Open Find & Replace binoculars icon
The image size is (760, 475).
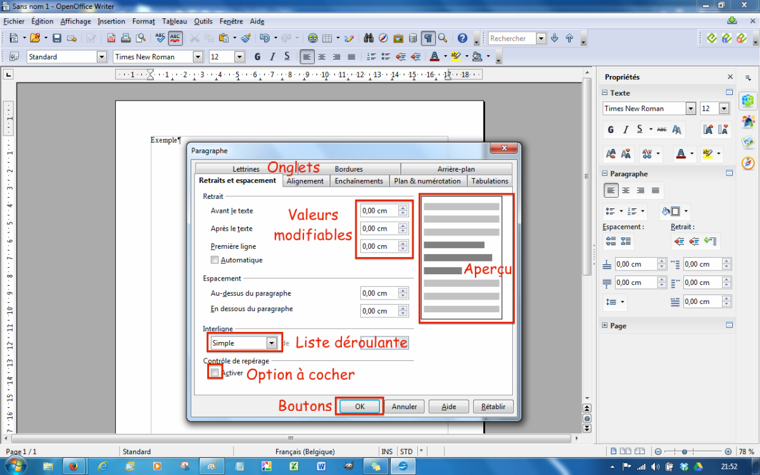coord(368,39)
